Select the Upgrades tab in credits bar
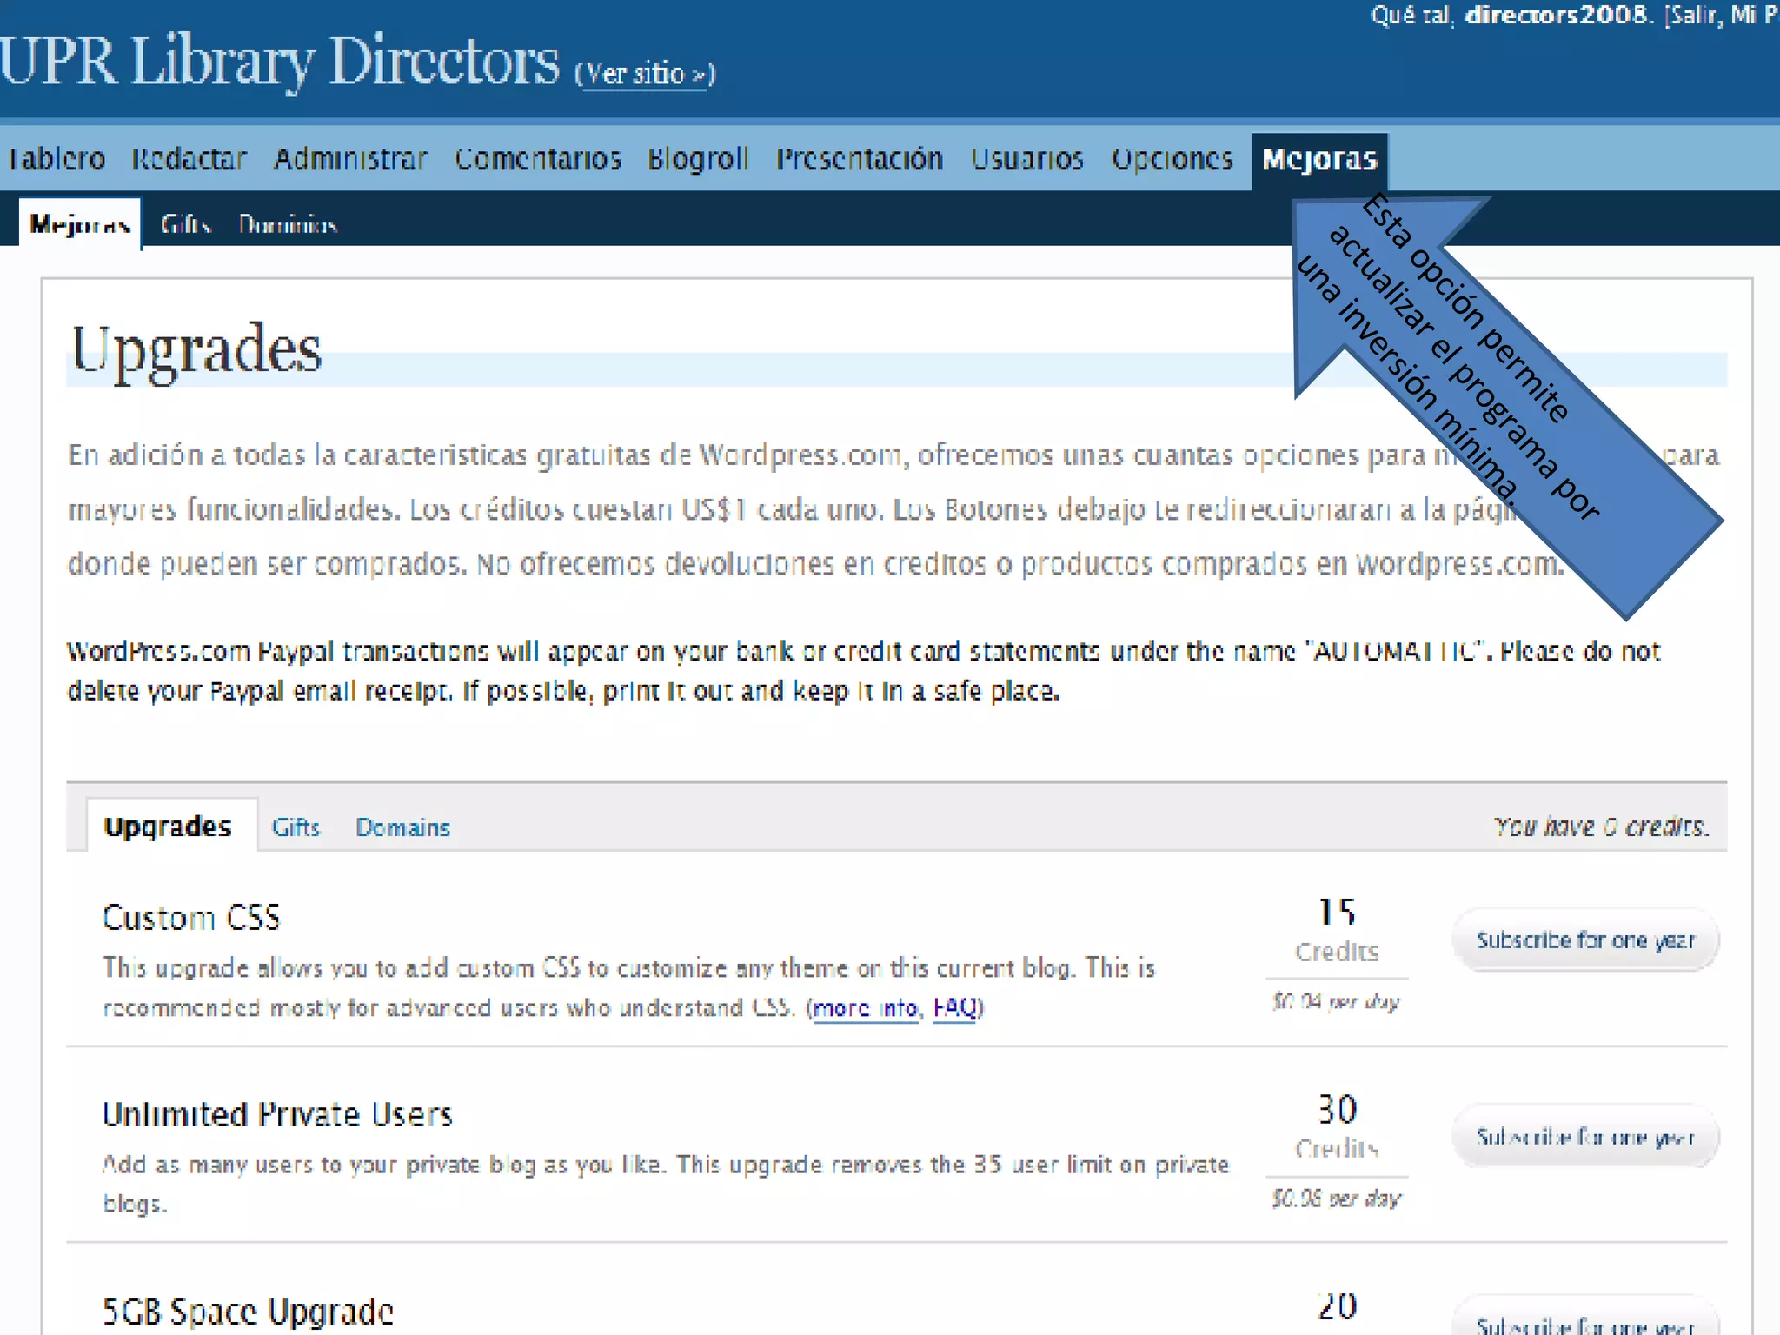This screenshot has height=1335, width=1780. coord(168,826)
